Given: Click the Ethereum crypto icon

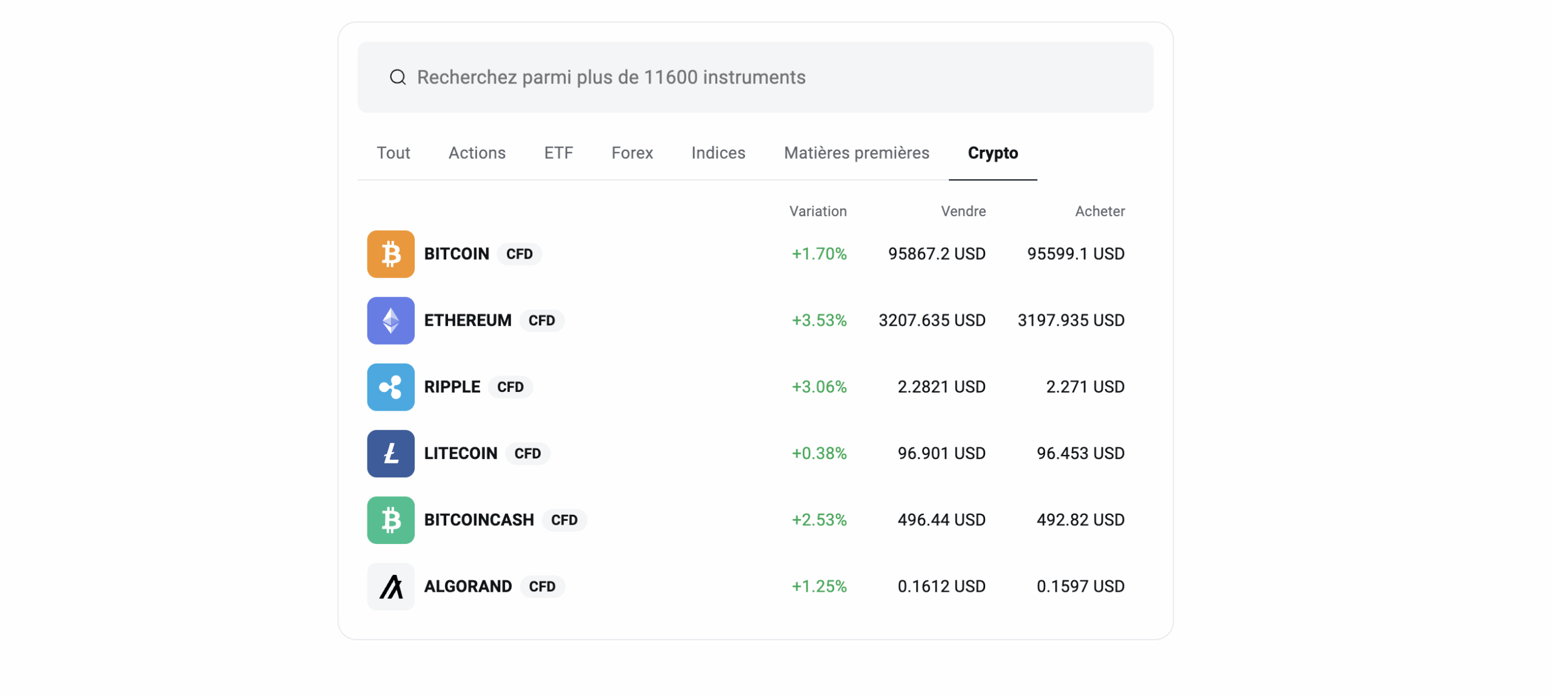Looking at the screenshot, I should point(390,320).
